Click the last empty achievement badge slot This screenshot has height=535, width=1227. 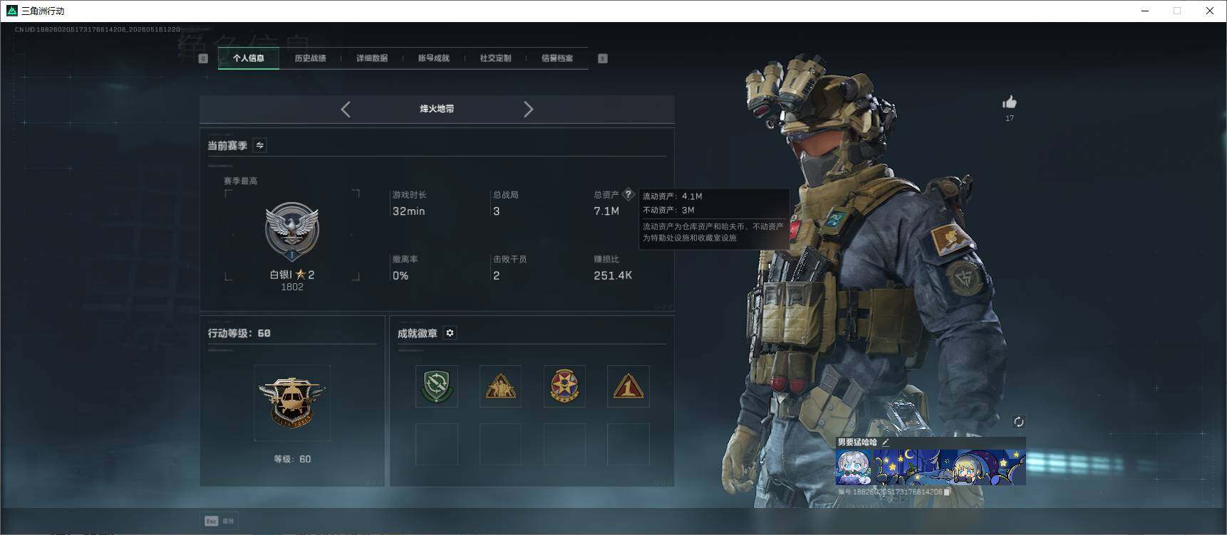pos(628,444)
